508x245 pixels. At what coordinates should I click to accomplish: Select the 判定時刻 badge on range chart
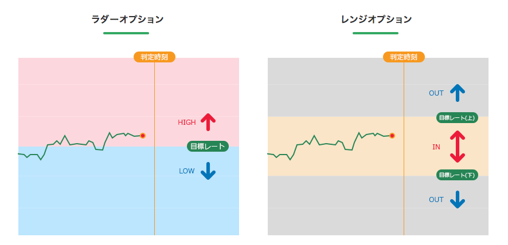point(404,57)
